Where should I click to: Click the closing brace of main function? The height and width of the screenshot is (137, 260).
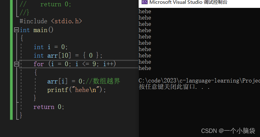[21, 115]
